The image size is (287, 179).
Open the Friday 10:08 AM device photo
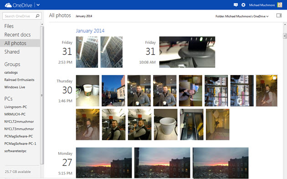[x=187, y=52]
